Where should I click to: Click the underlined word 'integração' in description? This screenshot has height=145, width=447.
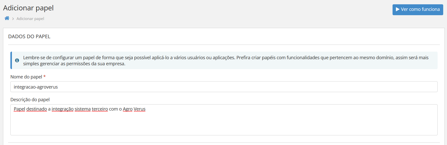(63, 109)
